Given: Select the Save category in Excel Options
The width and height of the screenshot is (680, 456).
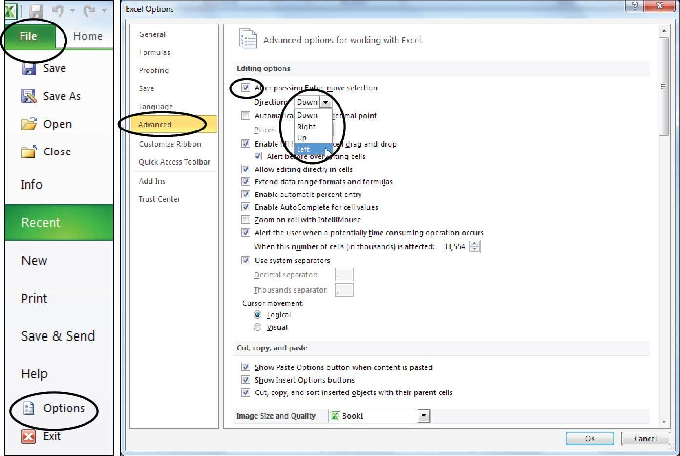Looking at the screenshot, I should pyautogui.click(x=147, y=88).
